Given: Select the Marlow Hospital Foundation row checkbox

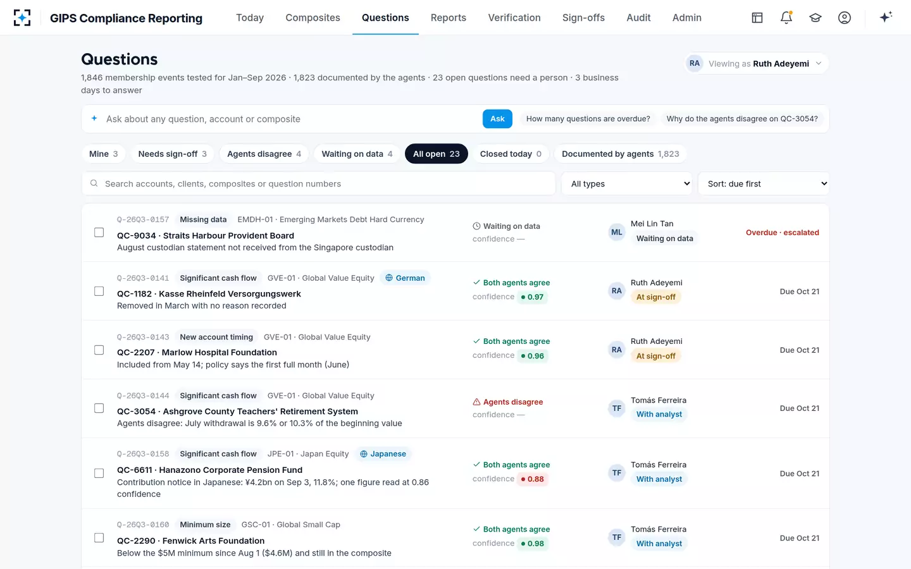Looking at the screenshot, I should click(x=99, y=350).
